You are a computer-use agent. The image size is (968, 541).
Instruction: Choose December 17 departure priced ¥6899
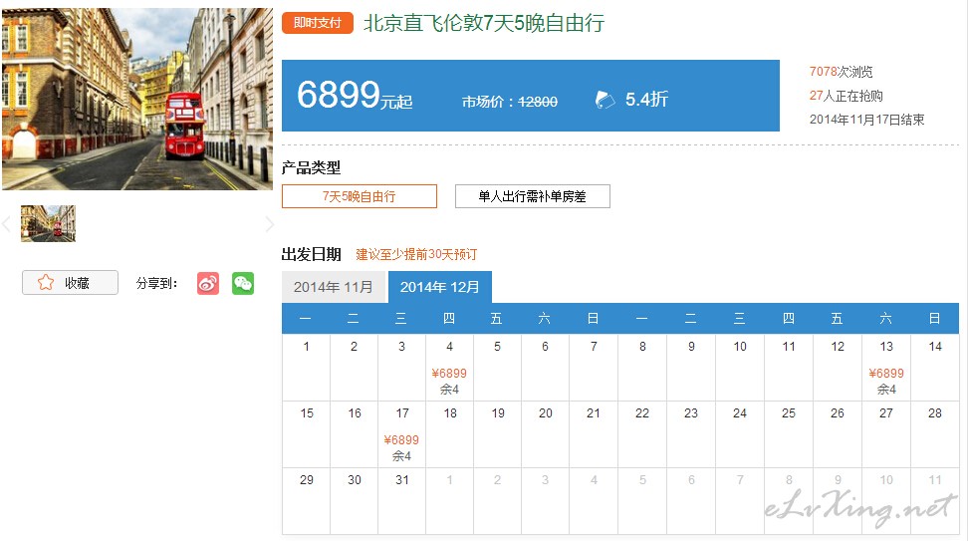coord(402,434)
